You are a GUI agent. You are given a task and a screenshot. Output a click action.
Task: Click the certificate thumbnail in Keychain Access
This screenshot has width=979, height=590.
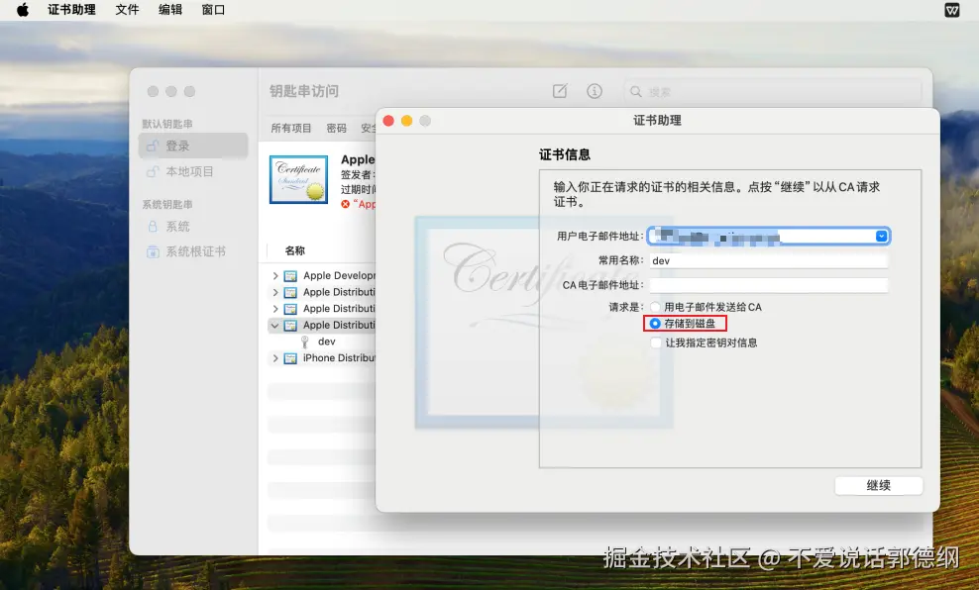pos(298,179)
